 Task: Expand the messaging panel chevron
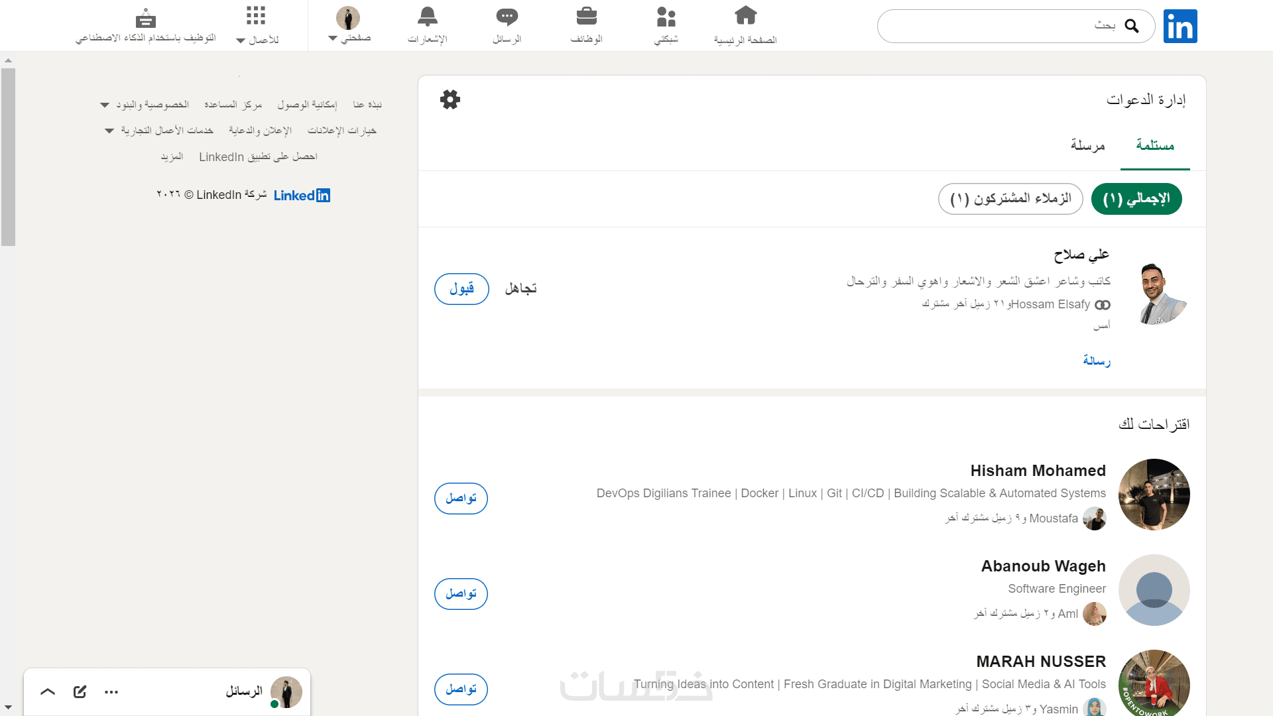tap(48, 691)
